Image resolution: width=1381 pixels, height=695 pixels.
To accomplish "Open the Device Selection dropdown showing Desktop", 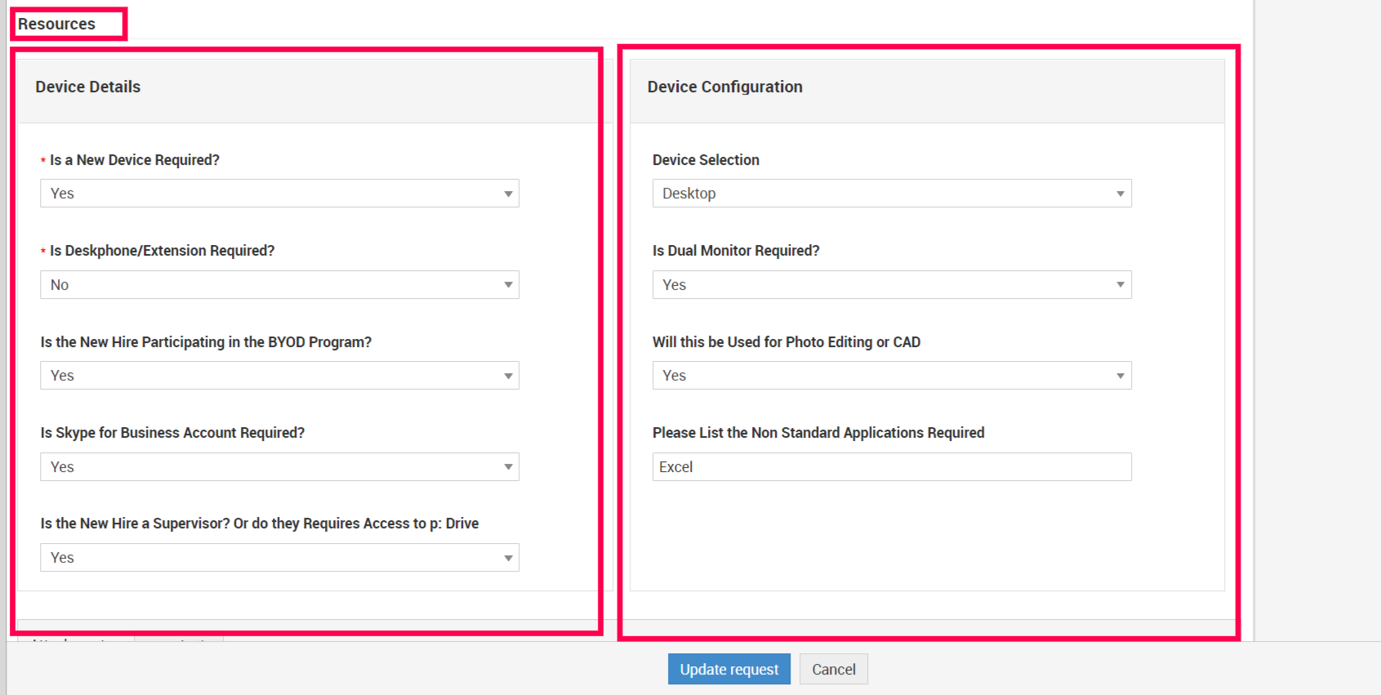I will click(x=891, y=194).
